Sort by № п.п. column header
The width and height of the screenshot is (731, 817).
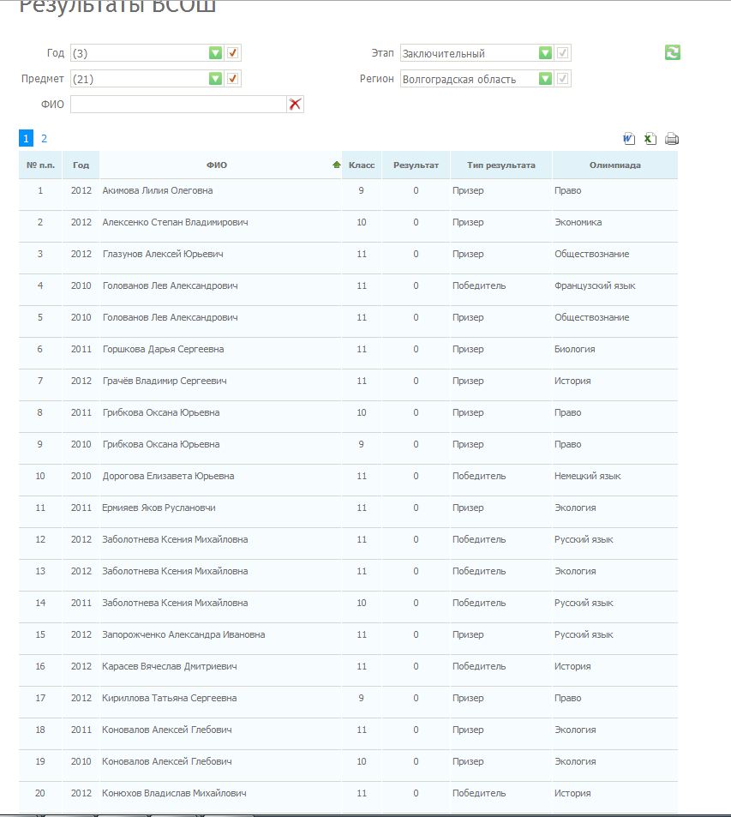(40, 165)
